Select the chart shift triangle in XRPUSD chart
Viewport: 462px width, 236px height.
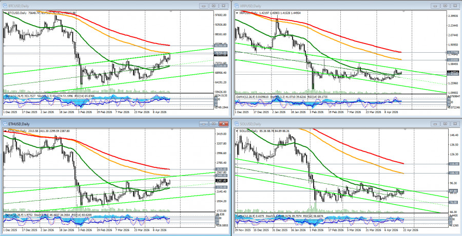(x=403, y=12)
